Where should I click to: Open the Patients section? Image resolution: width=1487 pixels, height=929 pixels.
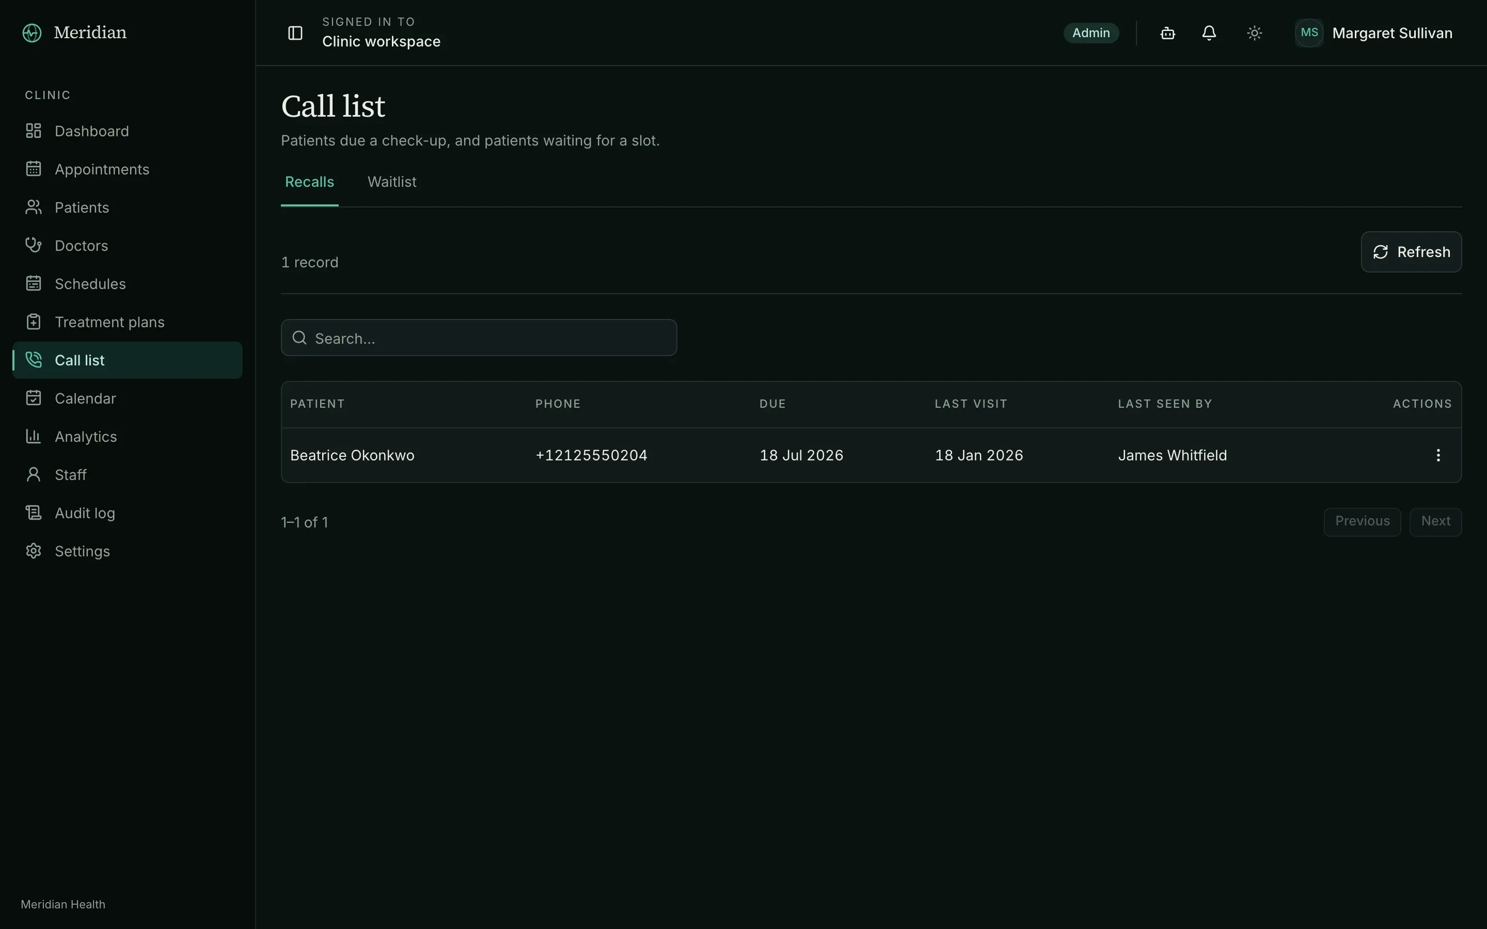tap(127, 207)
